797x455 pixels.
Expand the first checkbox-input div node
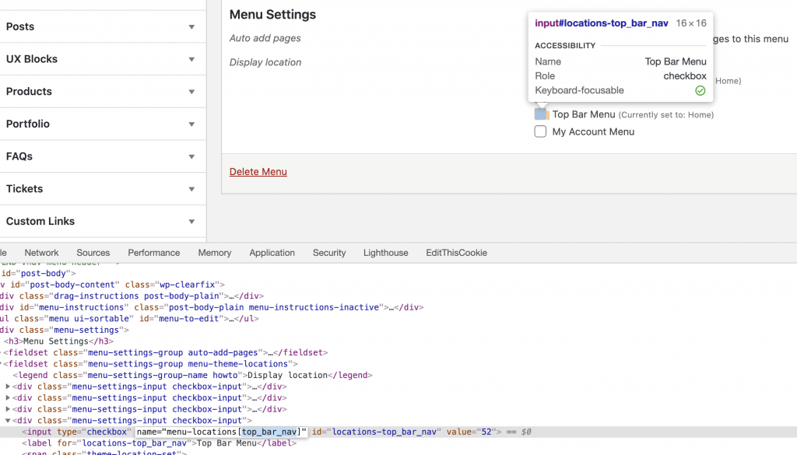click(x=8, y=387)
